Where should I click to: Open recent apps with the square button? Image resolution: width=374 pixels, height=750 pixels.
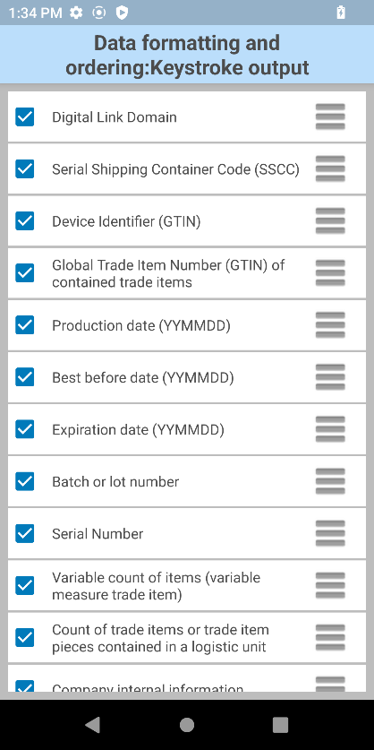280,725
